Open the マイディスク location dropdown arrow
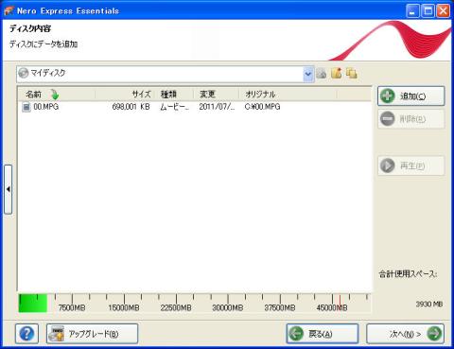The image size is (454, 349). (x=308, y=75)
